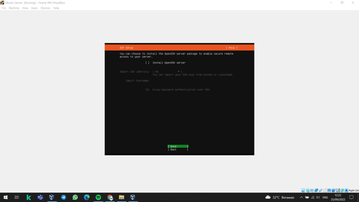Image resolution: width=359 pixels, height=202 pixels.
Task: Expand the Import SSH identity dropdown
Action: [x=167, y=72]
